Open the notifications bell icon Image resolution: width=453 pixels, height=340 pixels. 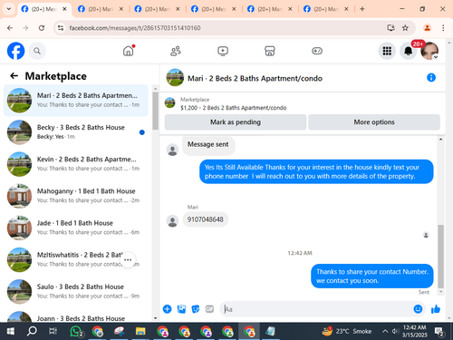(408, 51)
